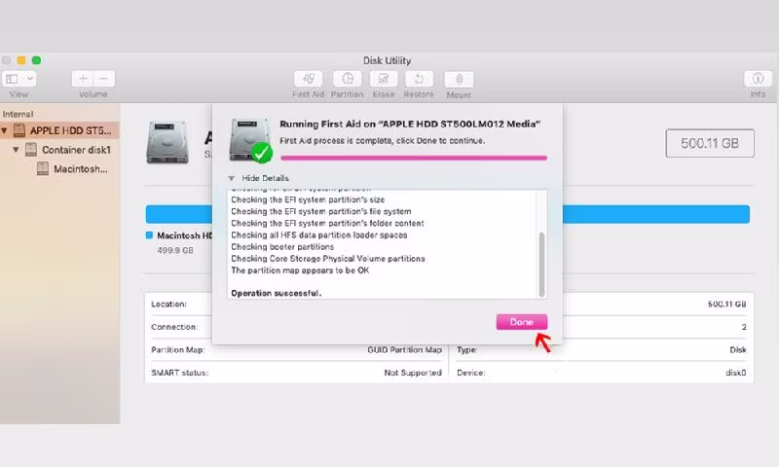This screenshot has width=779, height=467.
Task: Open the Info toolbar icon
Action: coord(758,79)
